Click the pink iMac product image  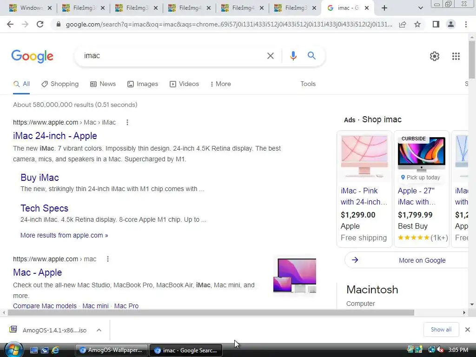(364, 156)
